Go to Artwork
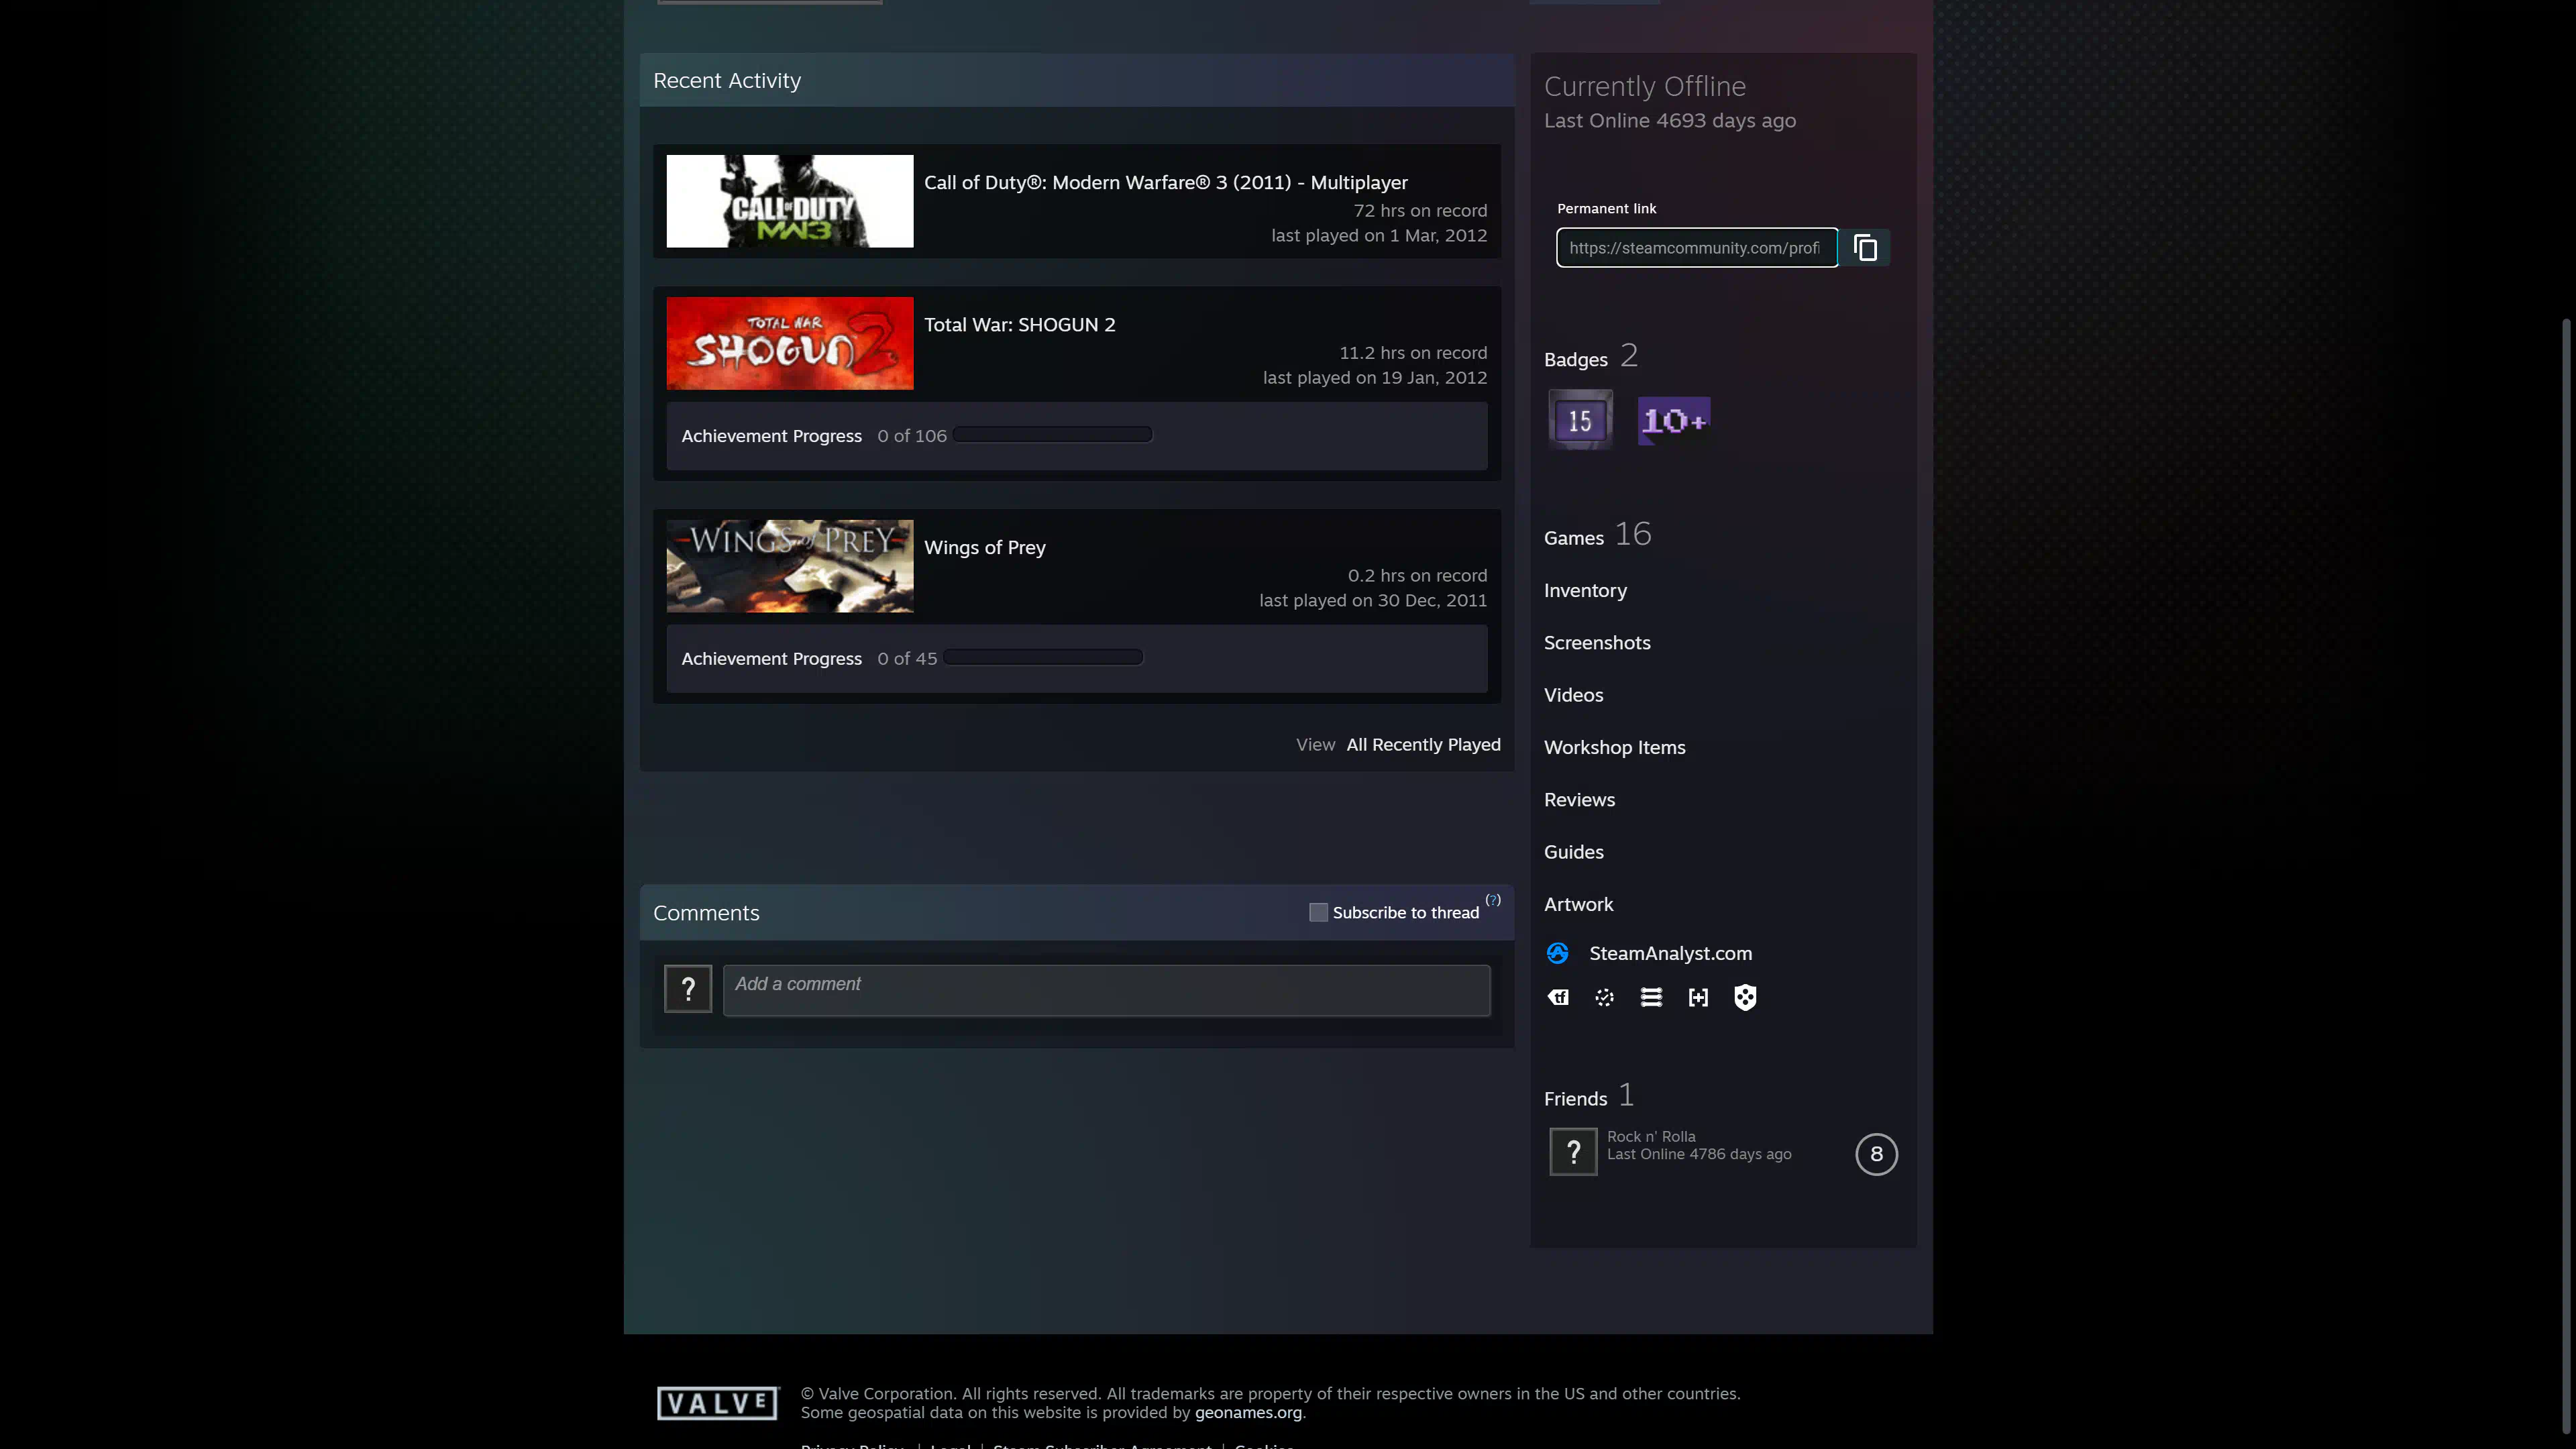The width and height of the screenshot is (2576, 1449). [x=1578, y=904]
